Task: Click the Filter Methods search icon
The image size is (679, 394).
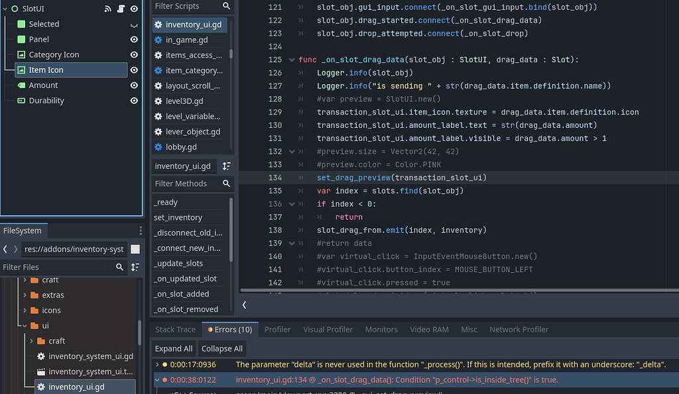Action: click(x=226, y=183)
